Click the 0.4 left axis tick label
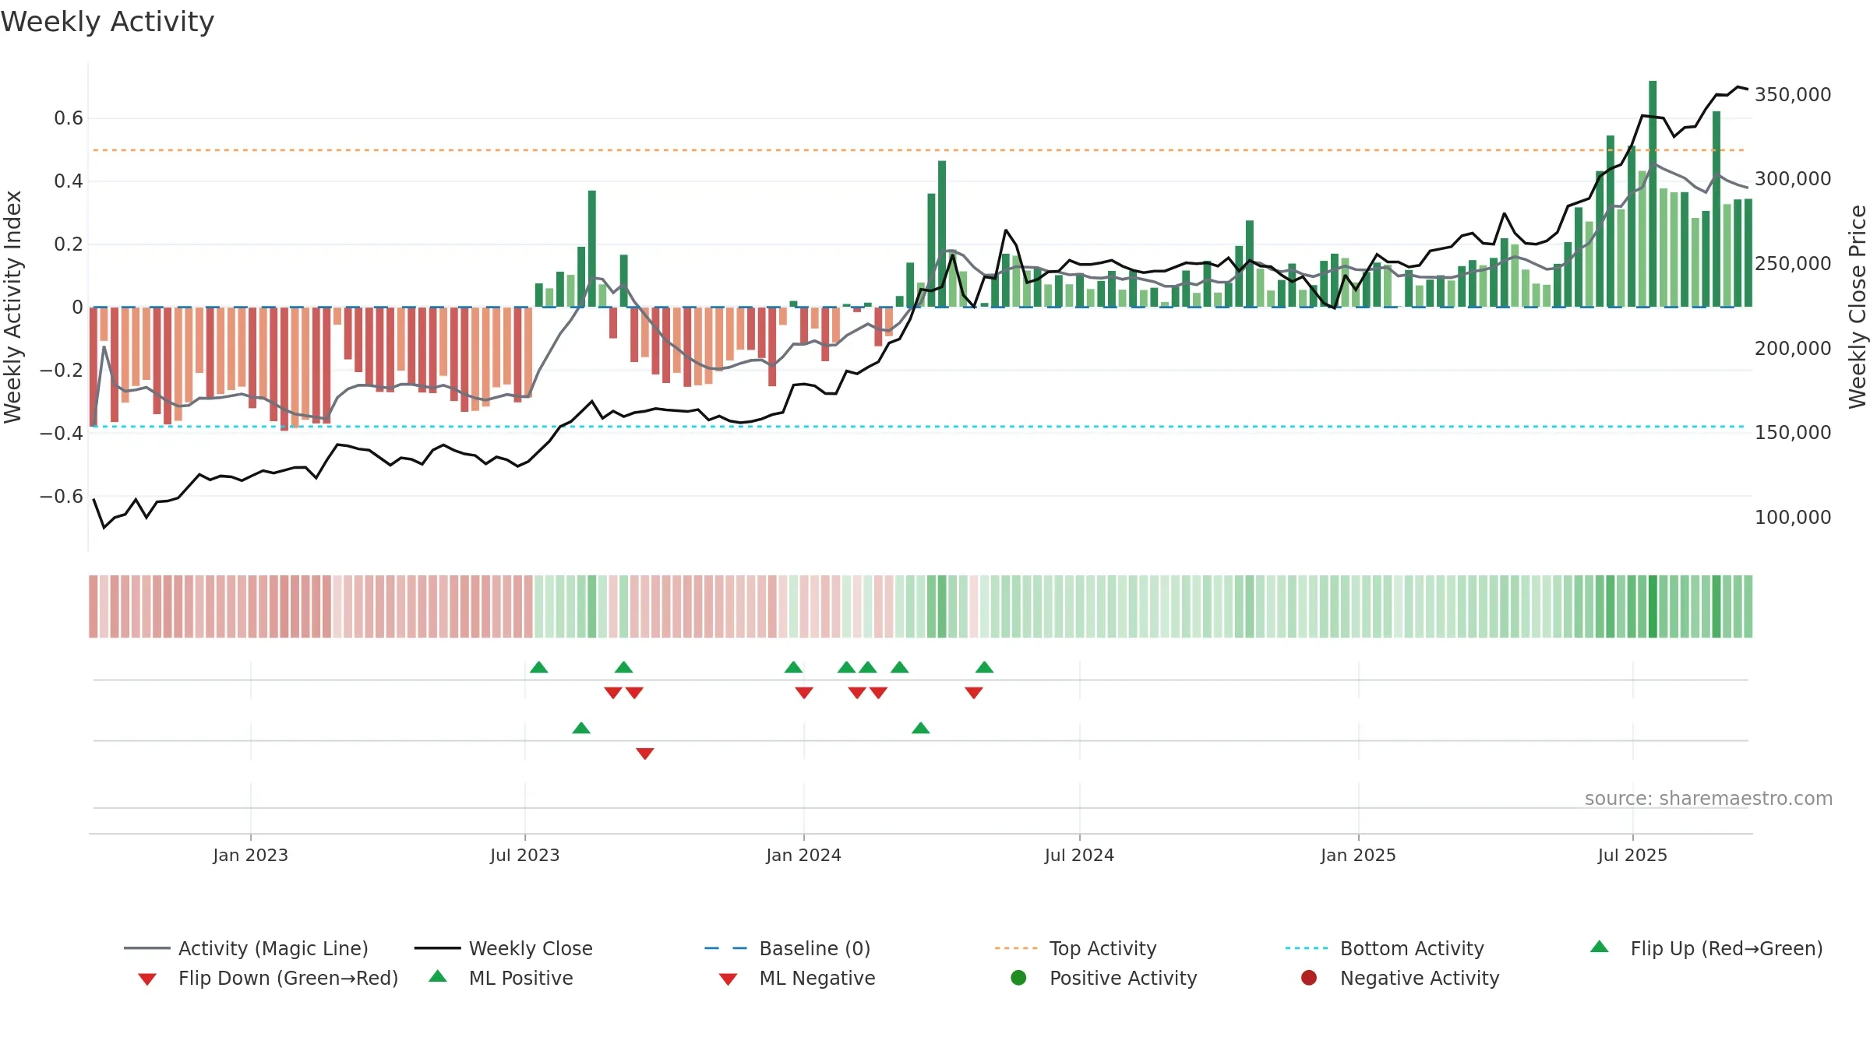The height and width of the screenshot is (1051, 1870). tap(69, 181)
